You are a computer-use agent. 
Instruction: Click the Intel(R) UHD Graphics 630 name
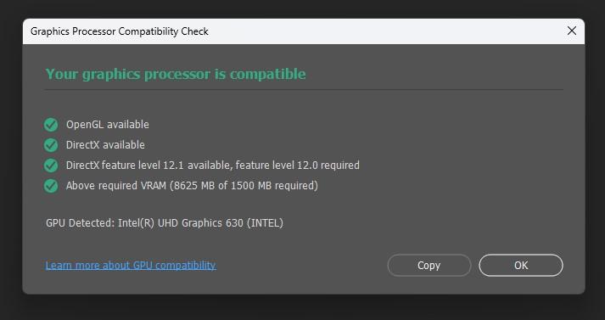(x=181, y=223)
